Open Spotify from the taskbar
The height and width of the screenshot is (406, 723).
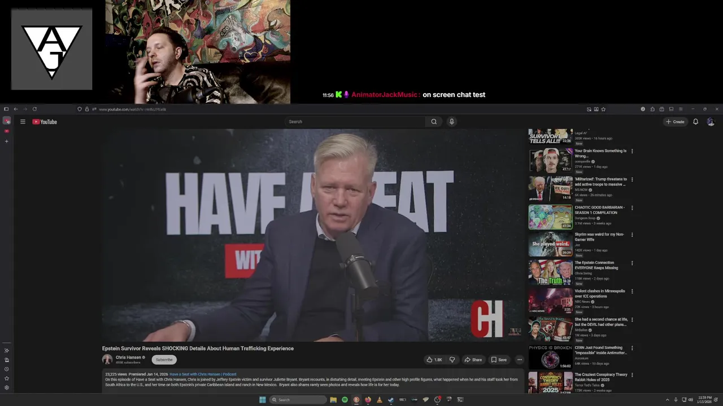coord(345,400)
